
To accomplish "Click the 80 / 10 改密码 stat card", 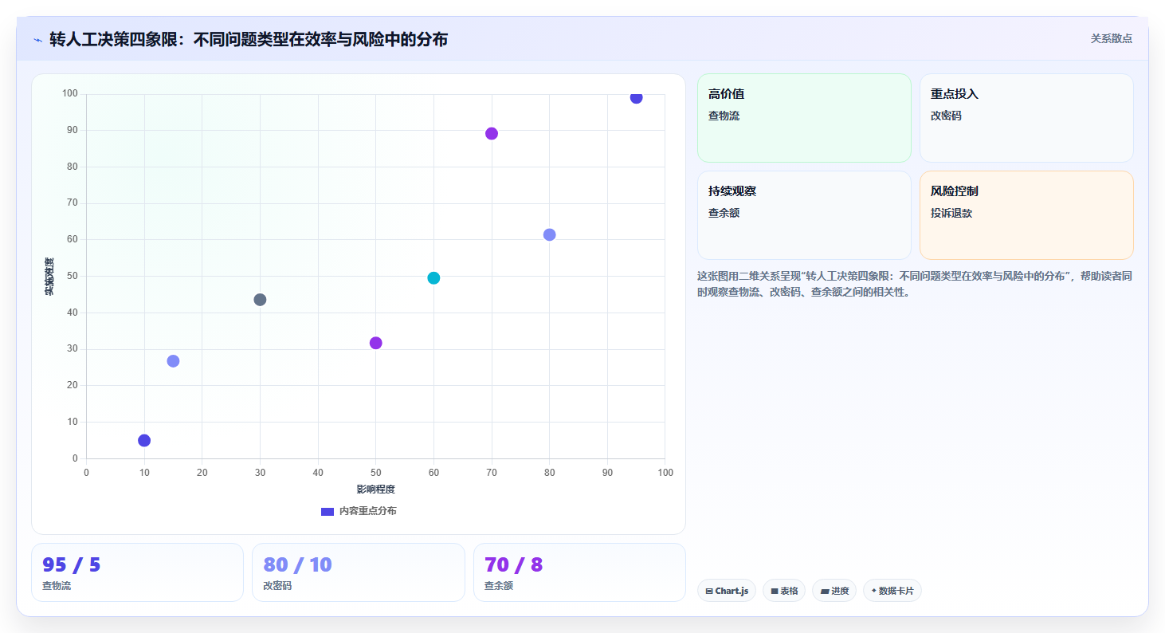I will tap(359, 572).
